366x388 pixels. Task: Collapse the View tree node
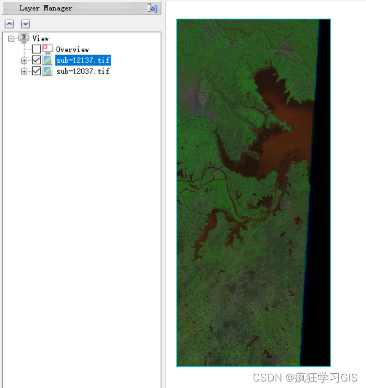pos(11,39)
